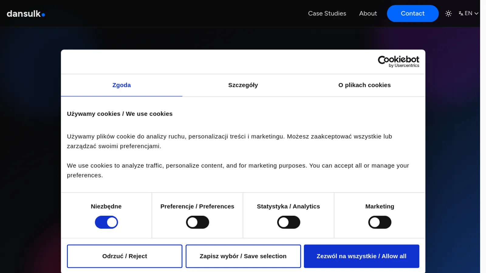Open the Cookiebot by Usercentrics logo
The width and height of the screenshot is (486, 273).
[x=399, y=61]
